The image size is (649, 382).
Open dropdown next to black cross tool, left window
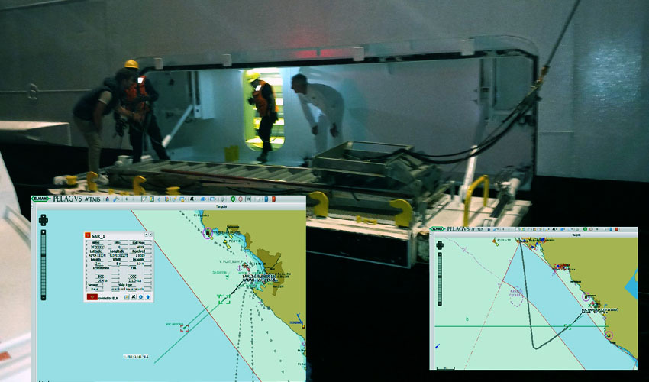[195, 199]
